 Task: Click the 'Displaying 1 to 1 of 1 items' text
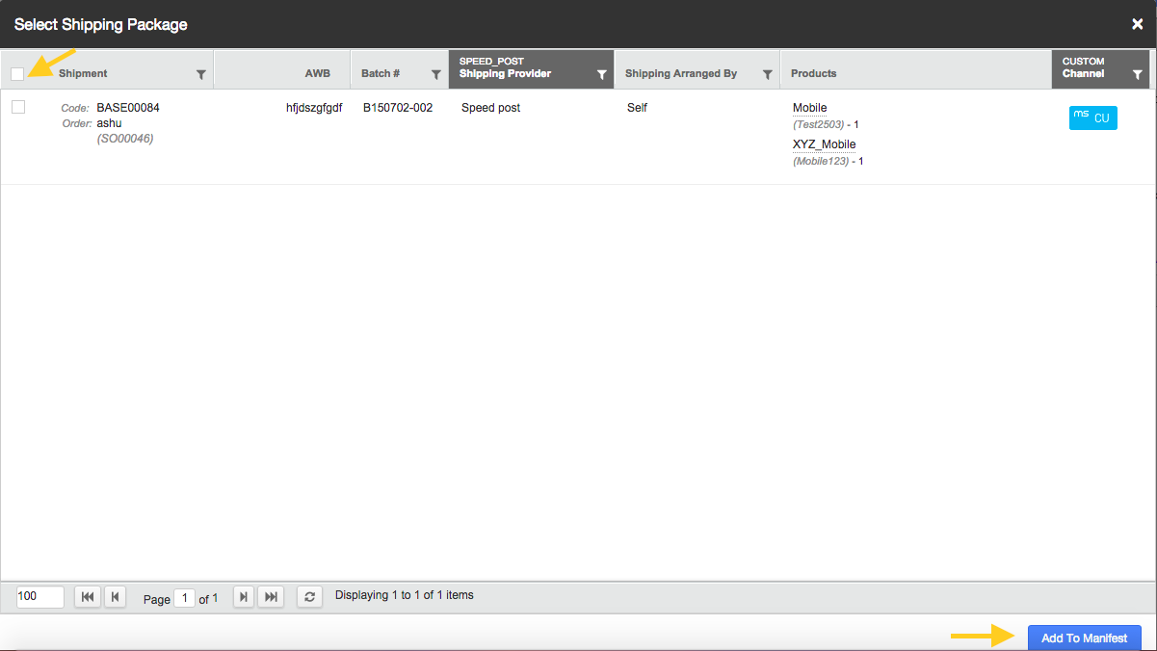click(405, 595)
